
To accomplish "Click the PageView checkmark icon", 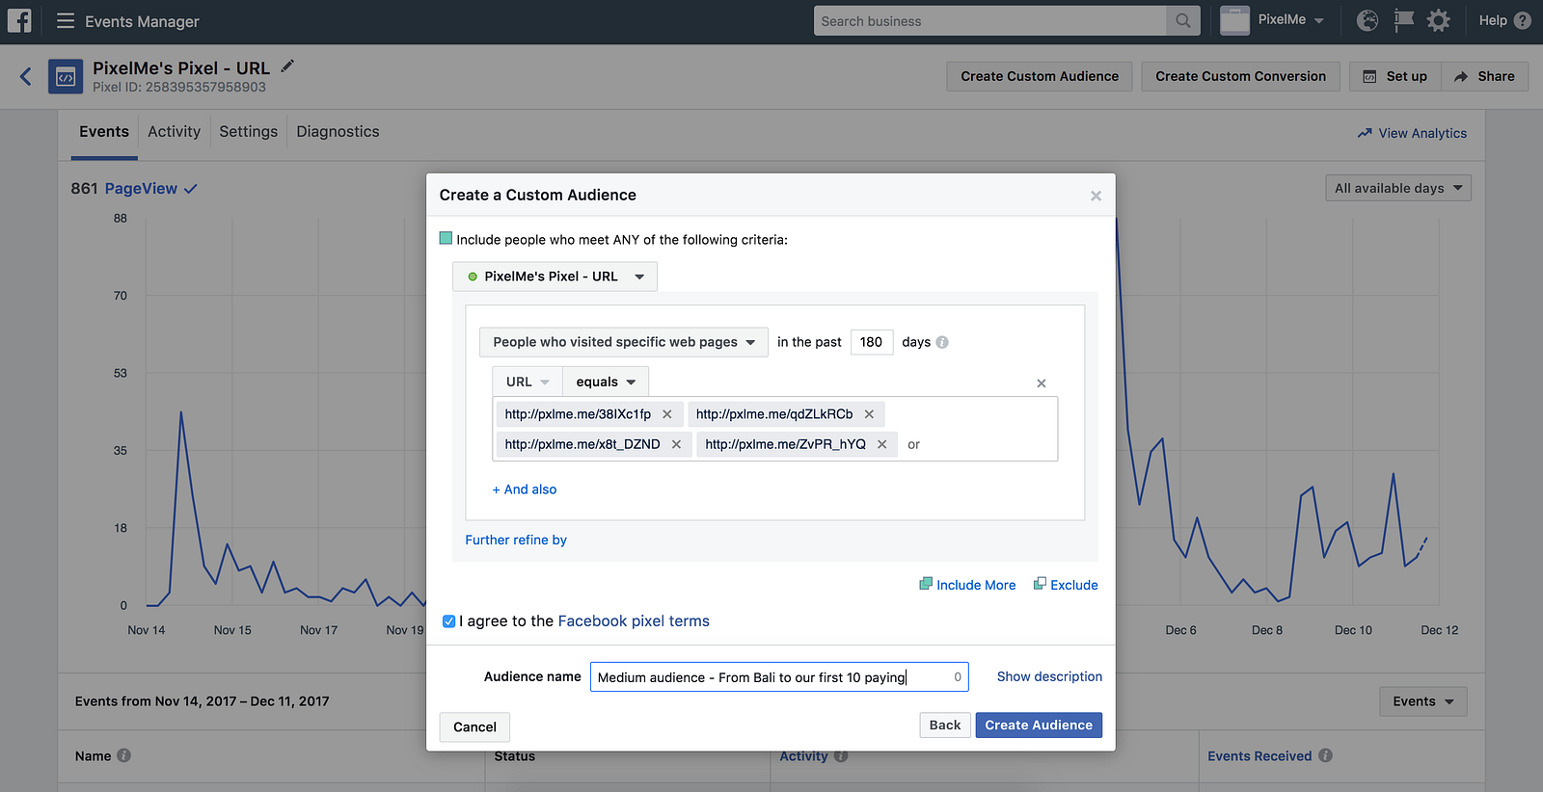I will (191, 189).
